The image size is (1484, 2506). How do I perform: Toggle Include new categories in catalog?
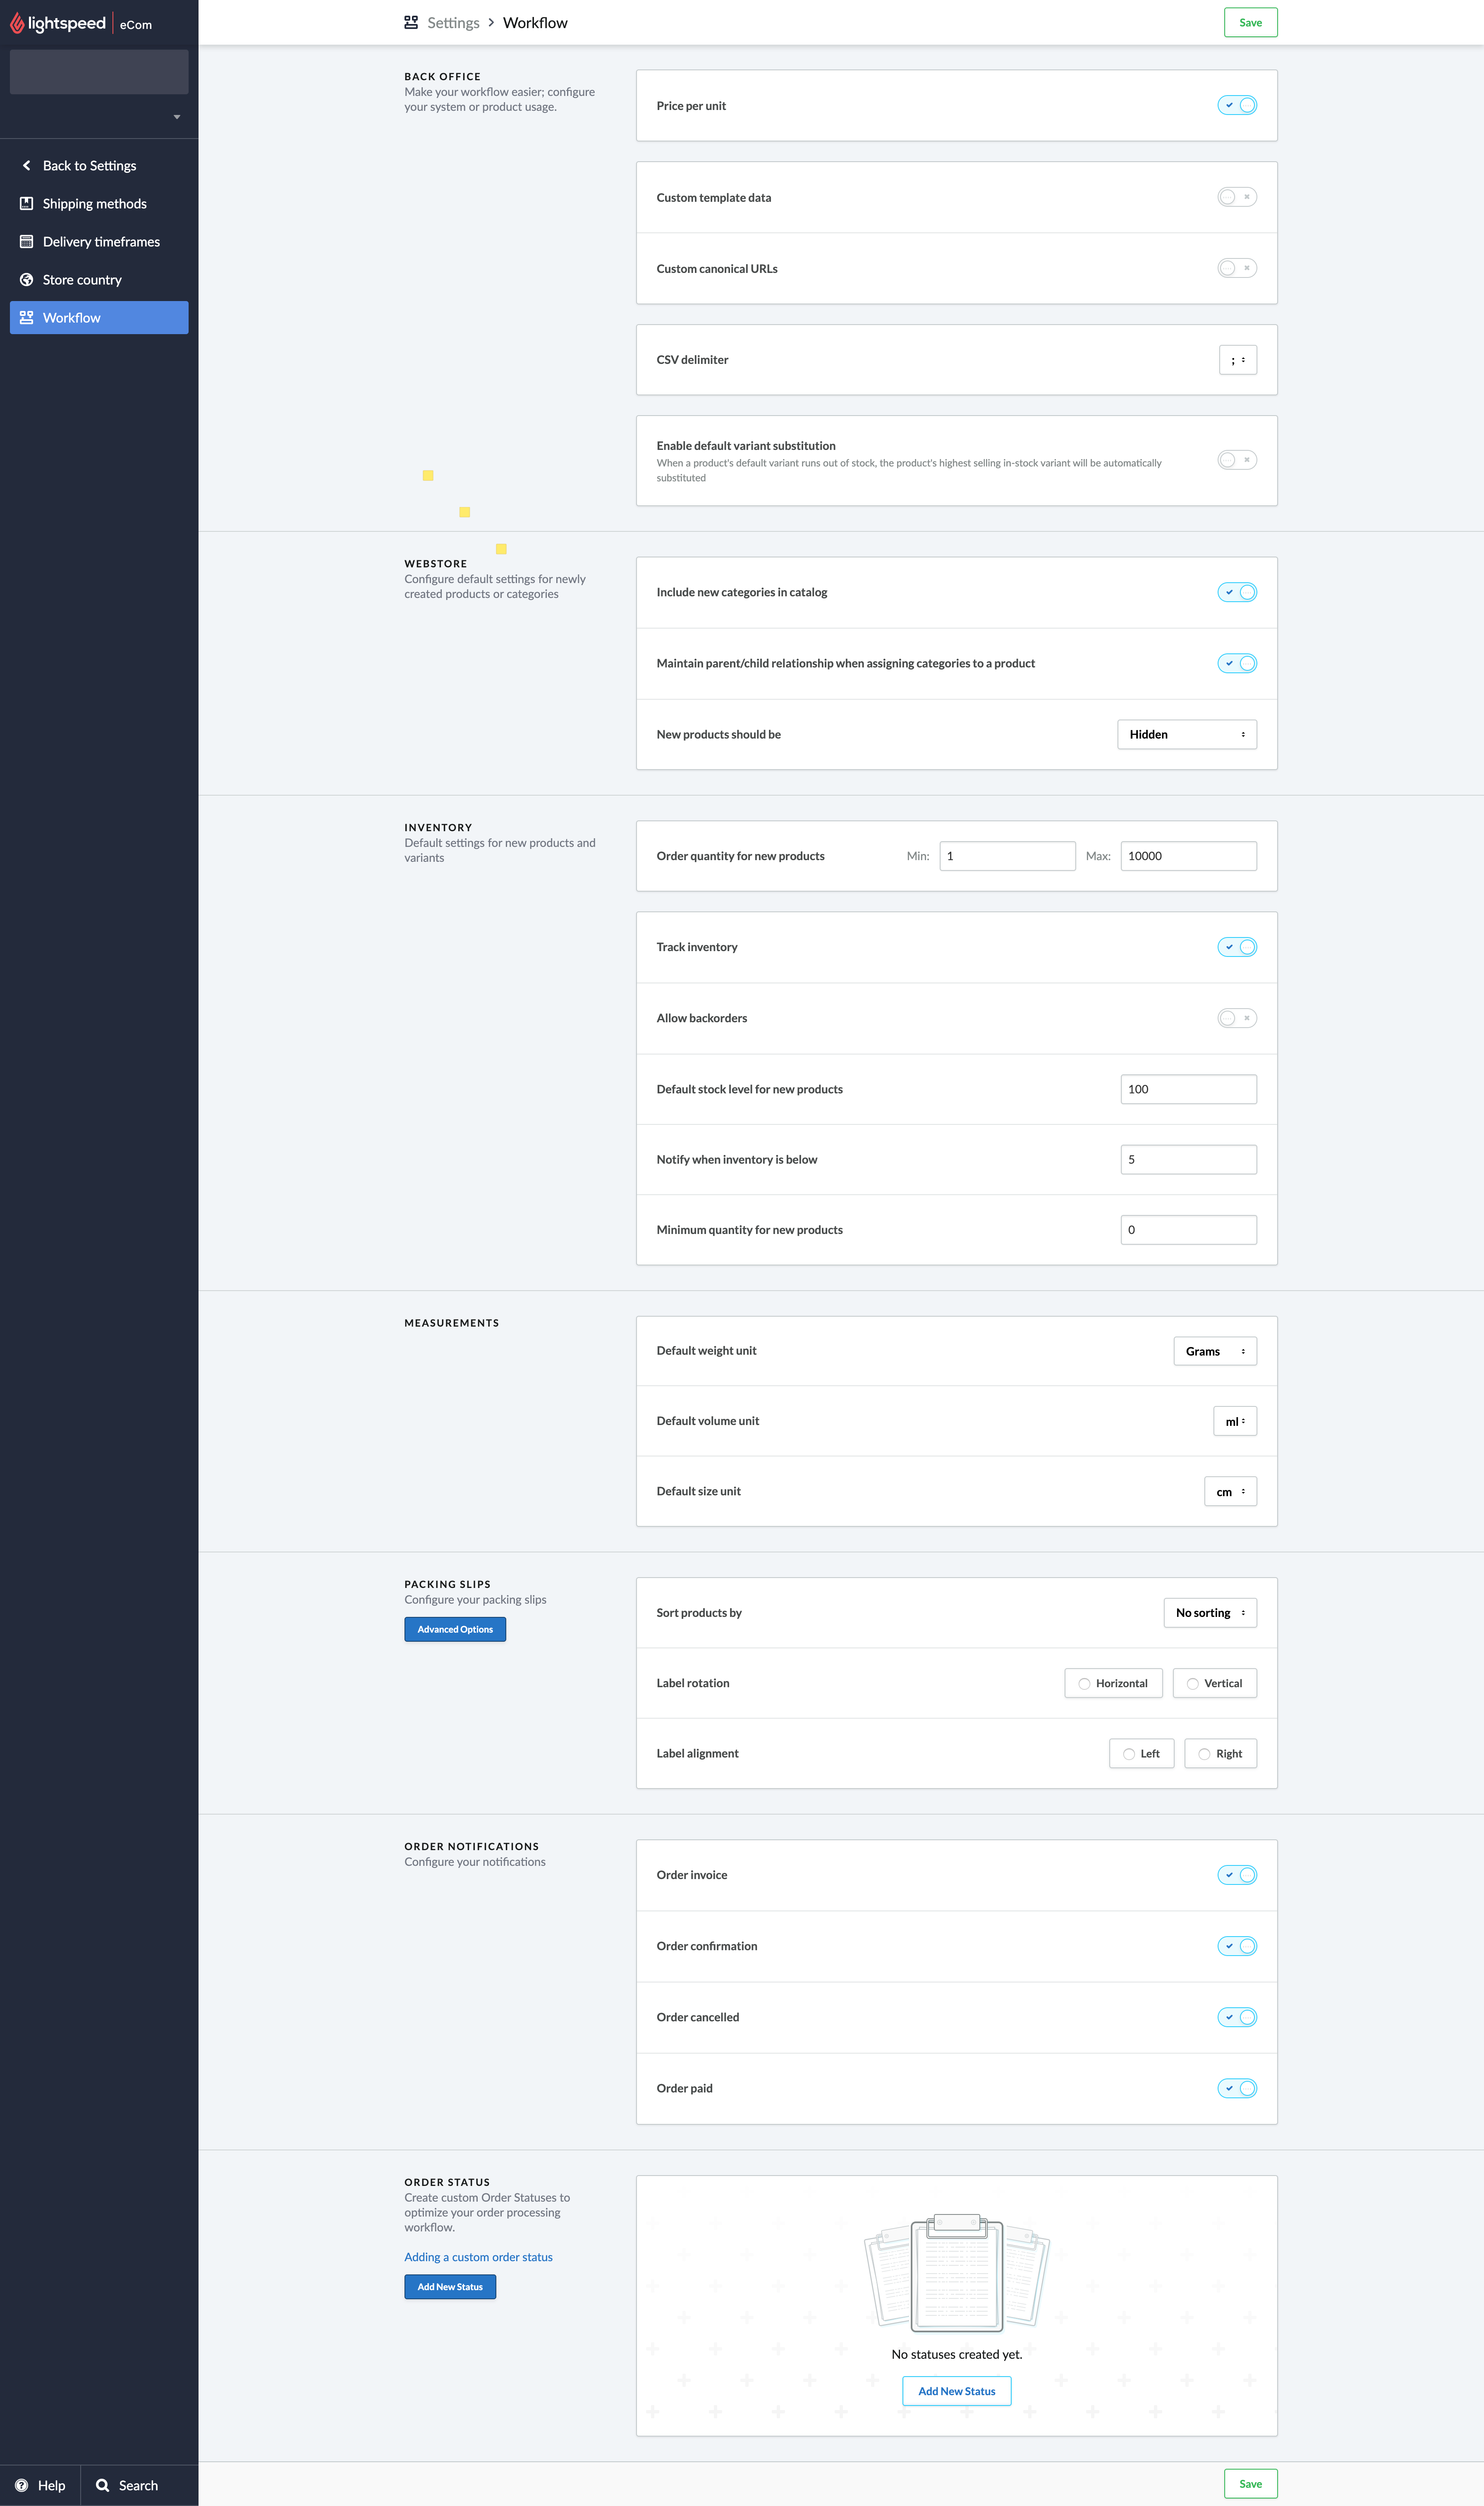coord(1237,592)
